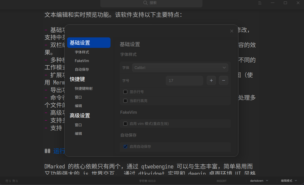This screenshot has height=185, width=304.
Task: Click the search magnifier icon in title bar
Action: coord(145,3)
